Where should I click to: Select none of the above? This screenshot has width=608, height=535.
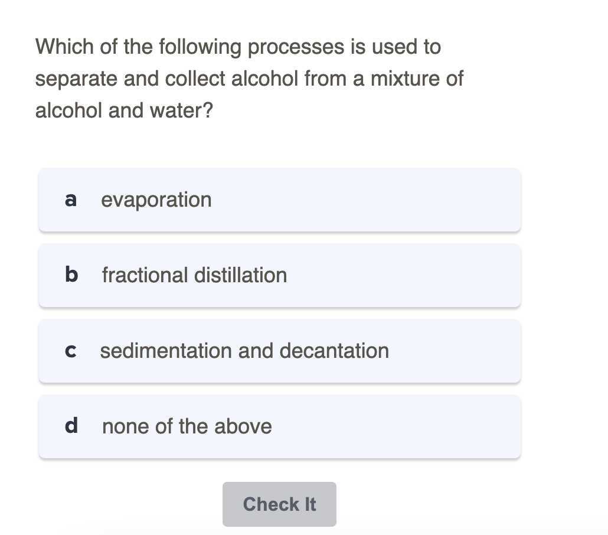pyautogui.click(x=280, y=426)
